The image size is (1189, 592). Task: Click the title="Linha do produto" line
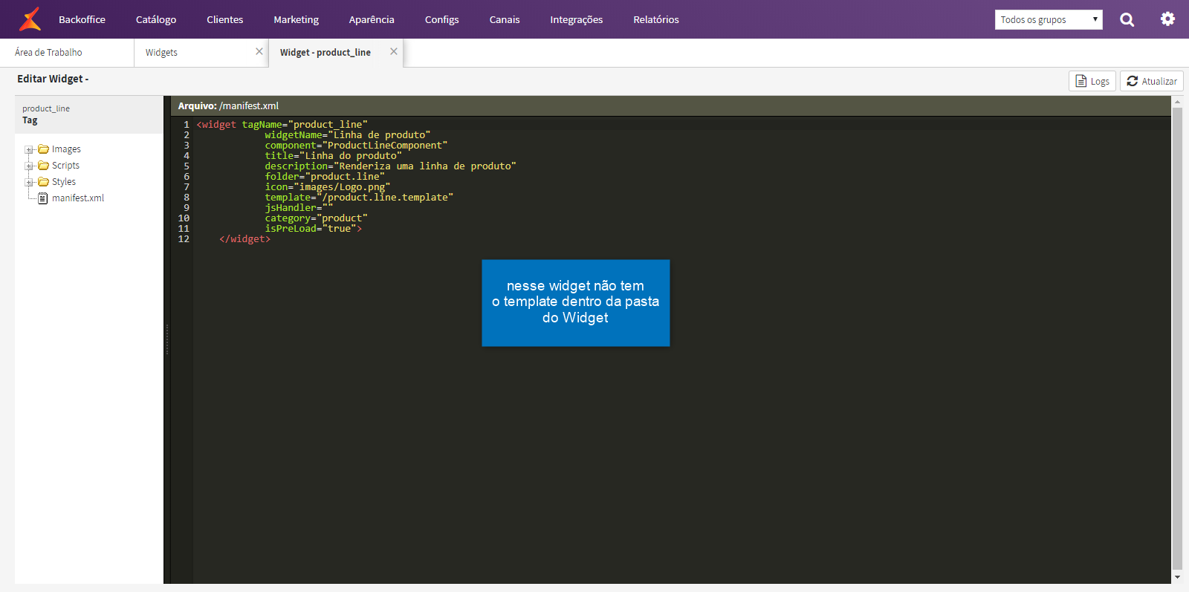click(333, 156)
